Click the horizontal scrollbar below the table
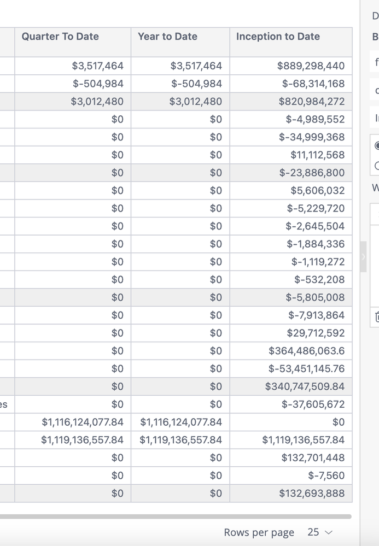The image size is (379, 546). (175, 516)
